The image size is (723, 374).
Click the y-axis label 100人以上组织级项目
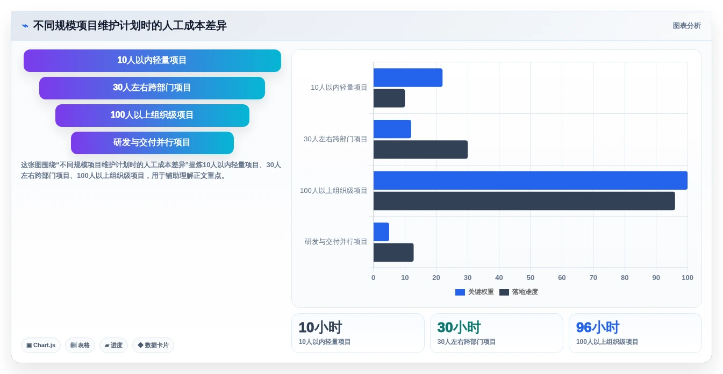(334, 191)
